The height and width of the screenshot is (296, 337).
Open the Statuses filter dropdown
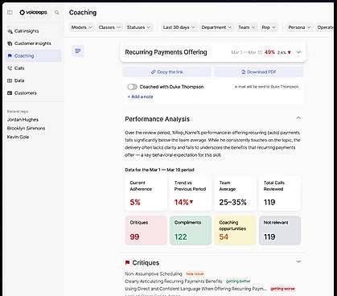click(x=138, y=27)
